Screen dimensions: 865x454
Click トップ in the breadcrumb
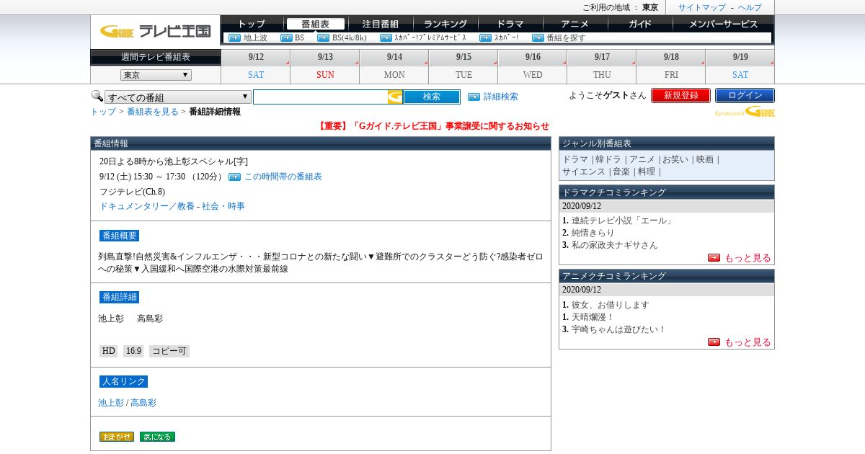[x=103, y=112]
